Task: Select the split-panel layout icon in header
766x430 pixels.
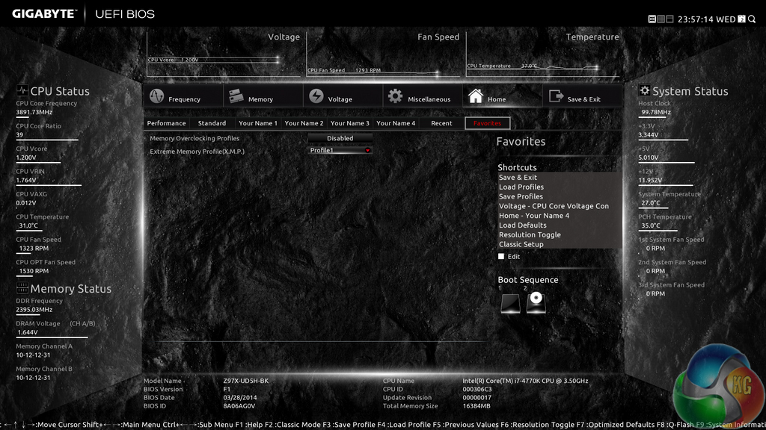Action: click(x=670, y=19)
